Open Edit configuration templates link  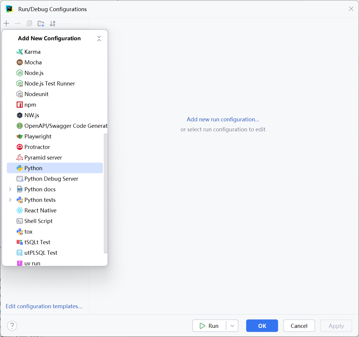[44, 306]
